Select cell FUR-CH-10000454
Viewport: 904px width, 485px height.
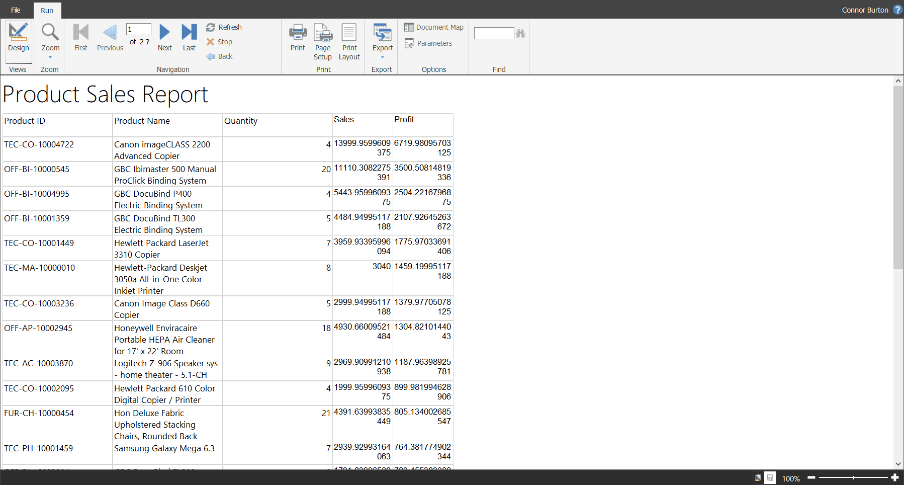click(57, 424)
